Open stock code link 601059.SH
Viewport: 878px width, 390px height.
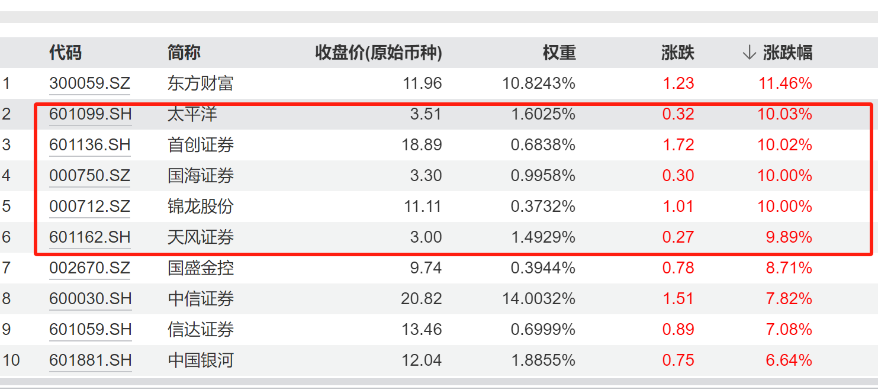(90, 330)
